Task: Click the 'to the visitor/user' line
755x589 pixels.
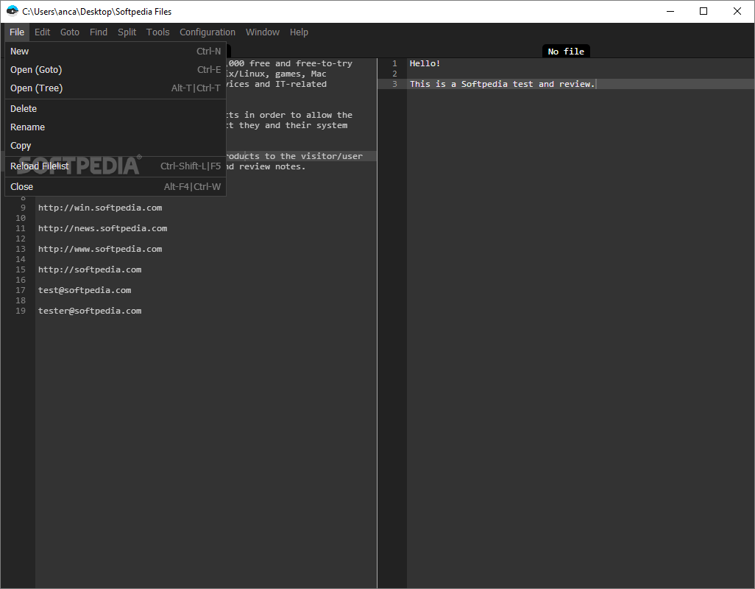Action: [294, 156]
